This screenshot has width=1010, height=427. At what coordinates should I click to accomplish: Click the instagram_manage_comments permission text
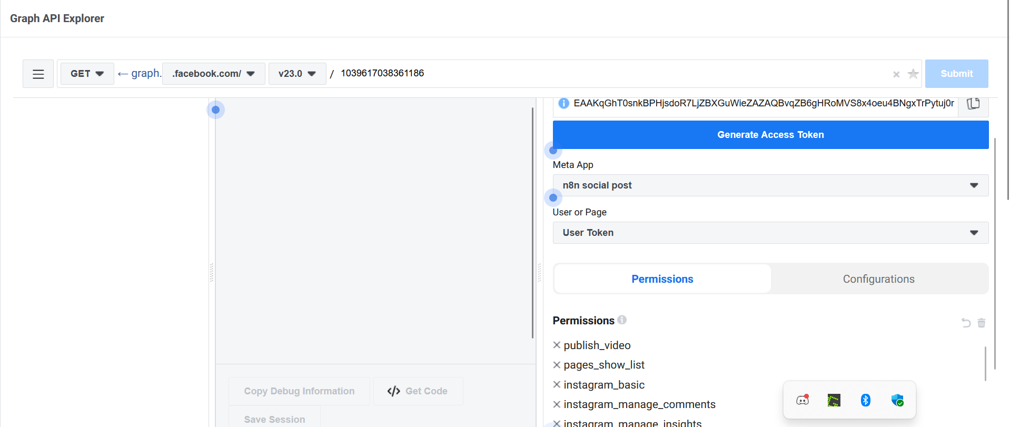click(x=639, y=404)
